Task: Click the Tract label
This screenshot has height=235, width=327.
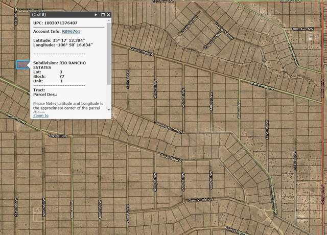Action: [x=39, y=90]
